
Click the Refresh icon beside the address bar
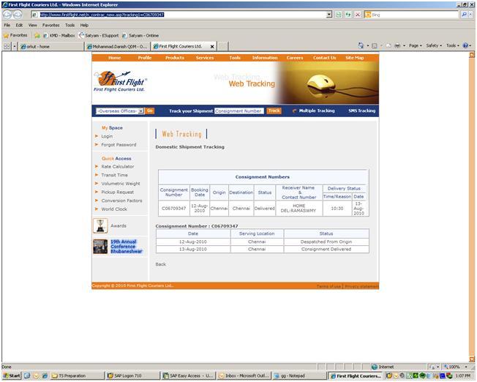tap(348, 15)
